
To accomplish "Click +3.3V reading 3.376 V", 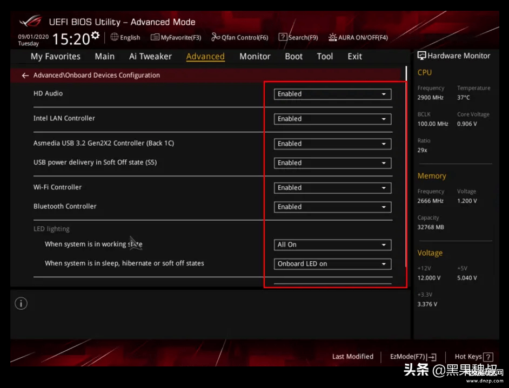I will (427, 304).
